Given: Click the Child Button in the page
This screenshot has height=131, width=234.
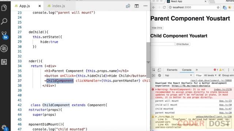Looking at the screenshot, I should click(x=182, y=44).
